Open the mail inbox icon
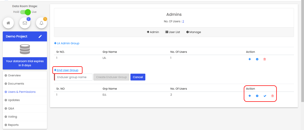 coord(25,23)
